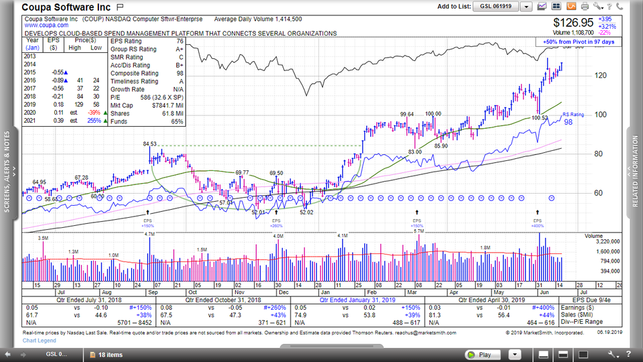Click the #+400% EPS change for April 2019
Image resolution: width=643 pixels, height=362 pixels.
(x=543, y=308)
